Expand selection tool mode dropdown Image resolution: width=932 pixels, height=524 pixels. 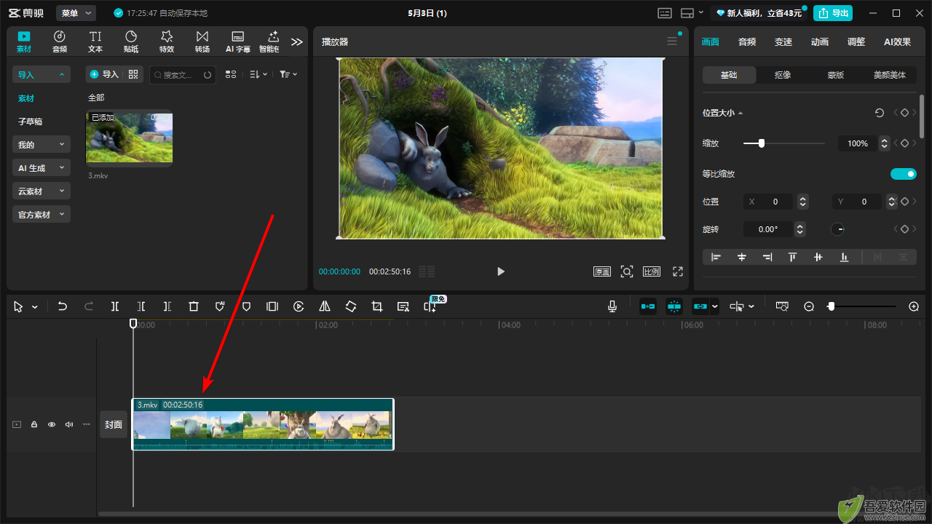[x=34, y=307]
